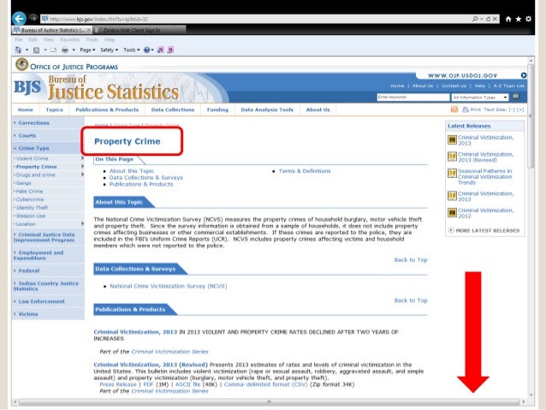Image resolution: width=546 pixels, height=410 pixels.
Task: Click the Press Release link
Action: [x=118, y=384]
